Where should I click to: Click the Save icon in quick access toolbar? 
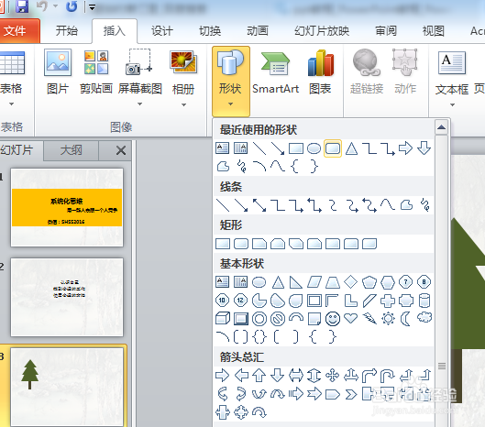[x=22, y=6]
